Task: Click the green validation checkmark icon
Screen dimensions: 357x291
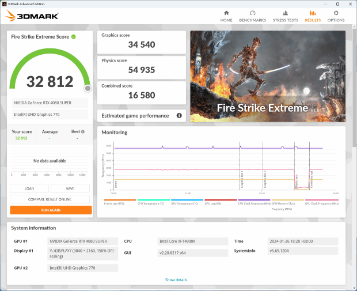Action: tap(74, 37)
